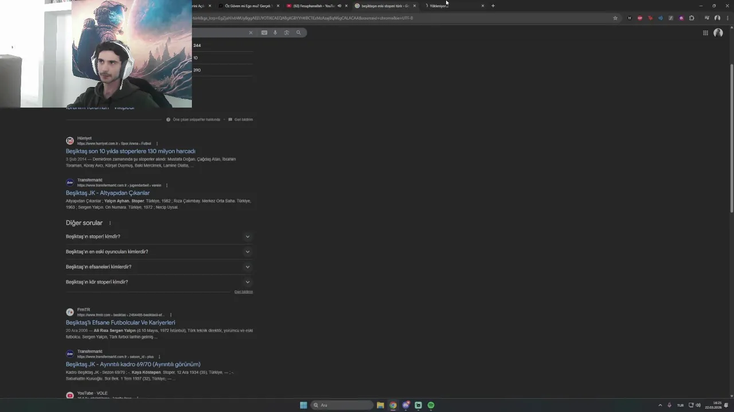Open options menu beside Diğer sorular

coord(110,223)
